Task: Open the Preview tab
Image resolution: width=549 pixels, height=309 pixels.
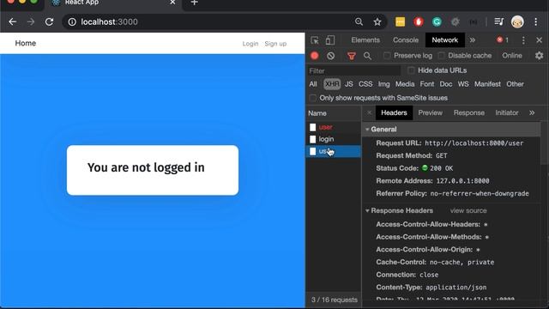Action: [431, 112]
